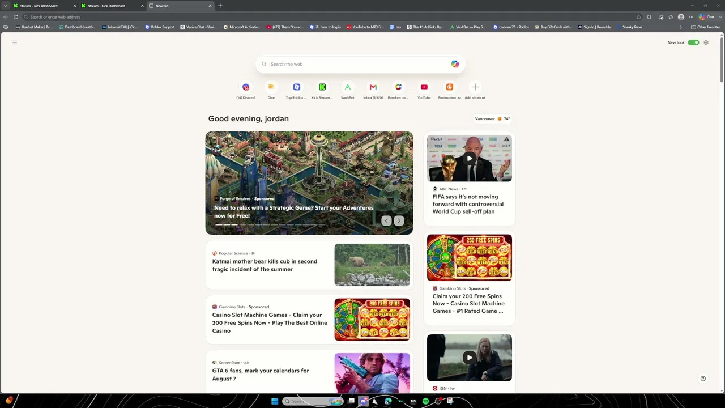This screenshot has height=408, width=725.
Task: Open the cnclover76 - Roblox bookmark
Action: [511, 27]
